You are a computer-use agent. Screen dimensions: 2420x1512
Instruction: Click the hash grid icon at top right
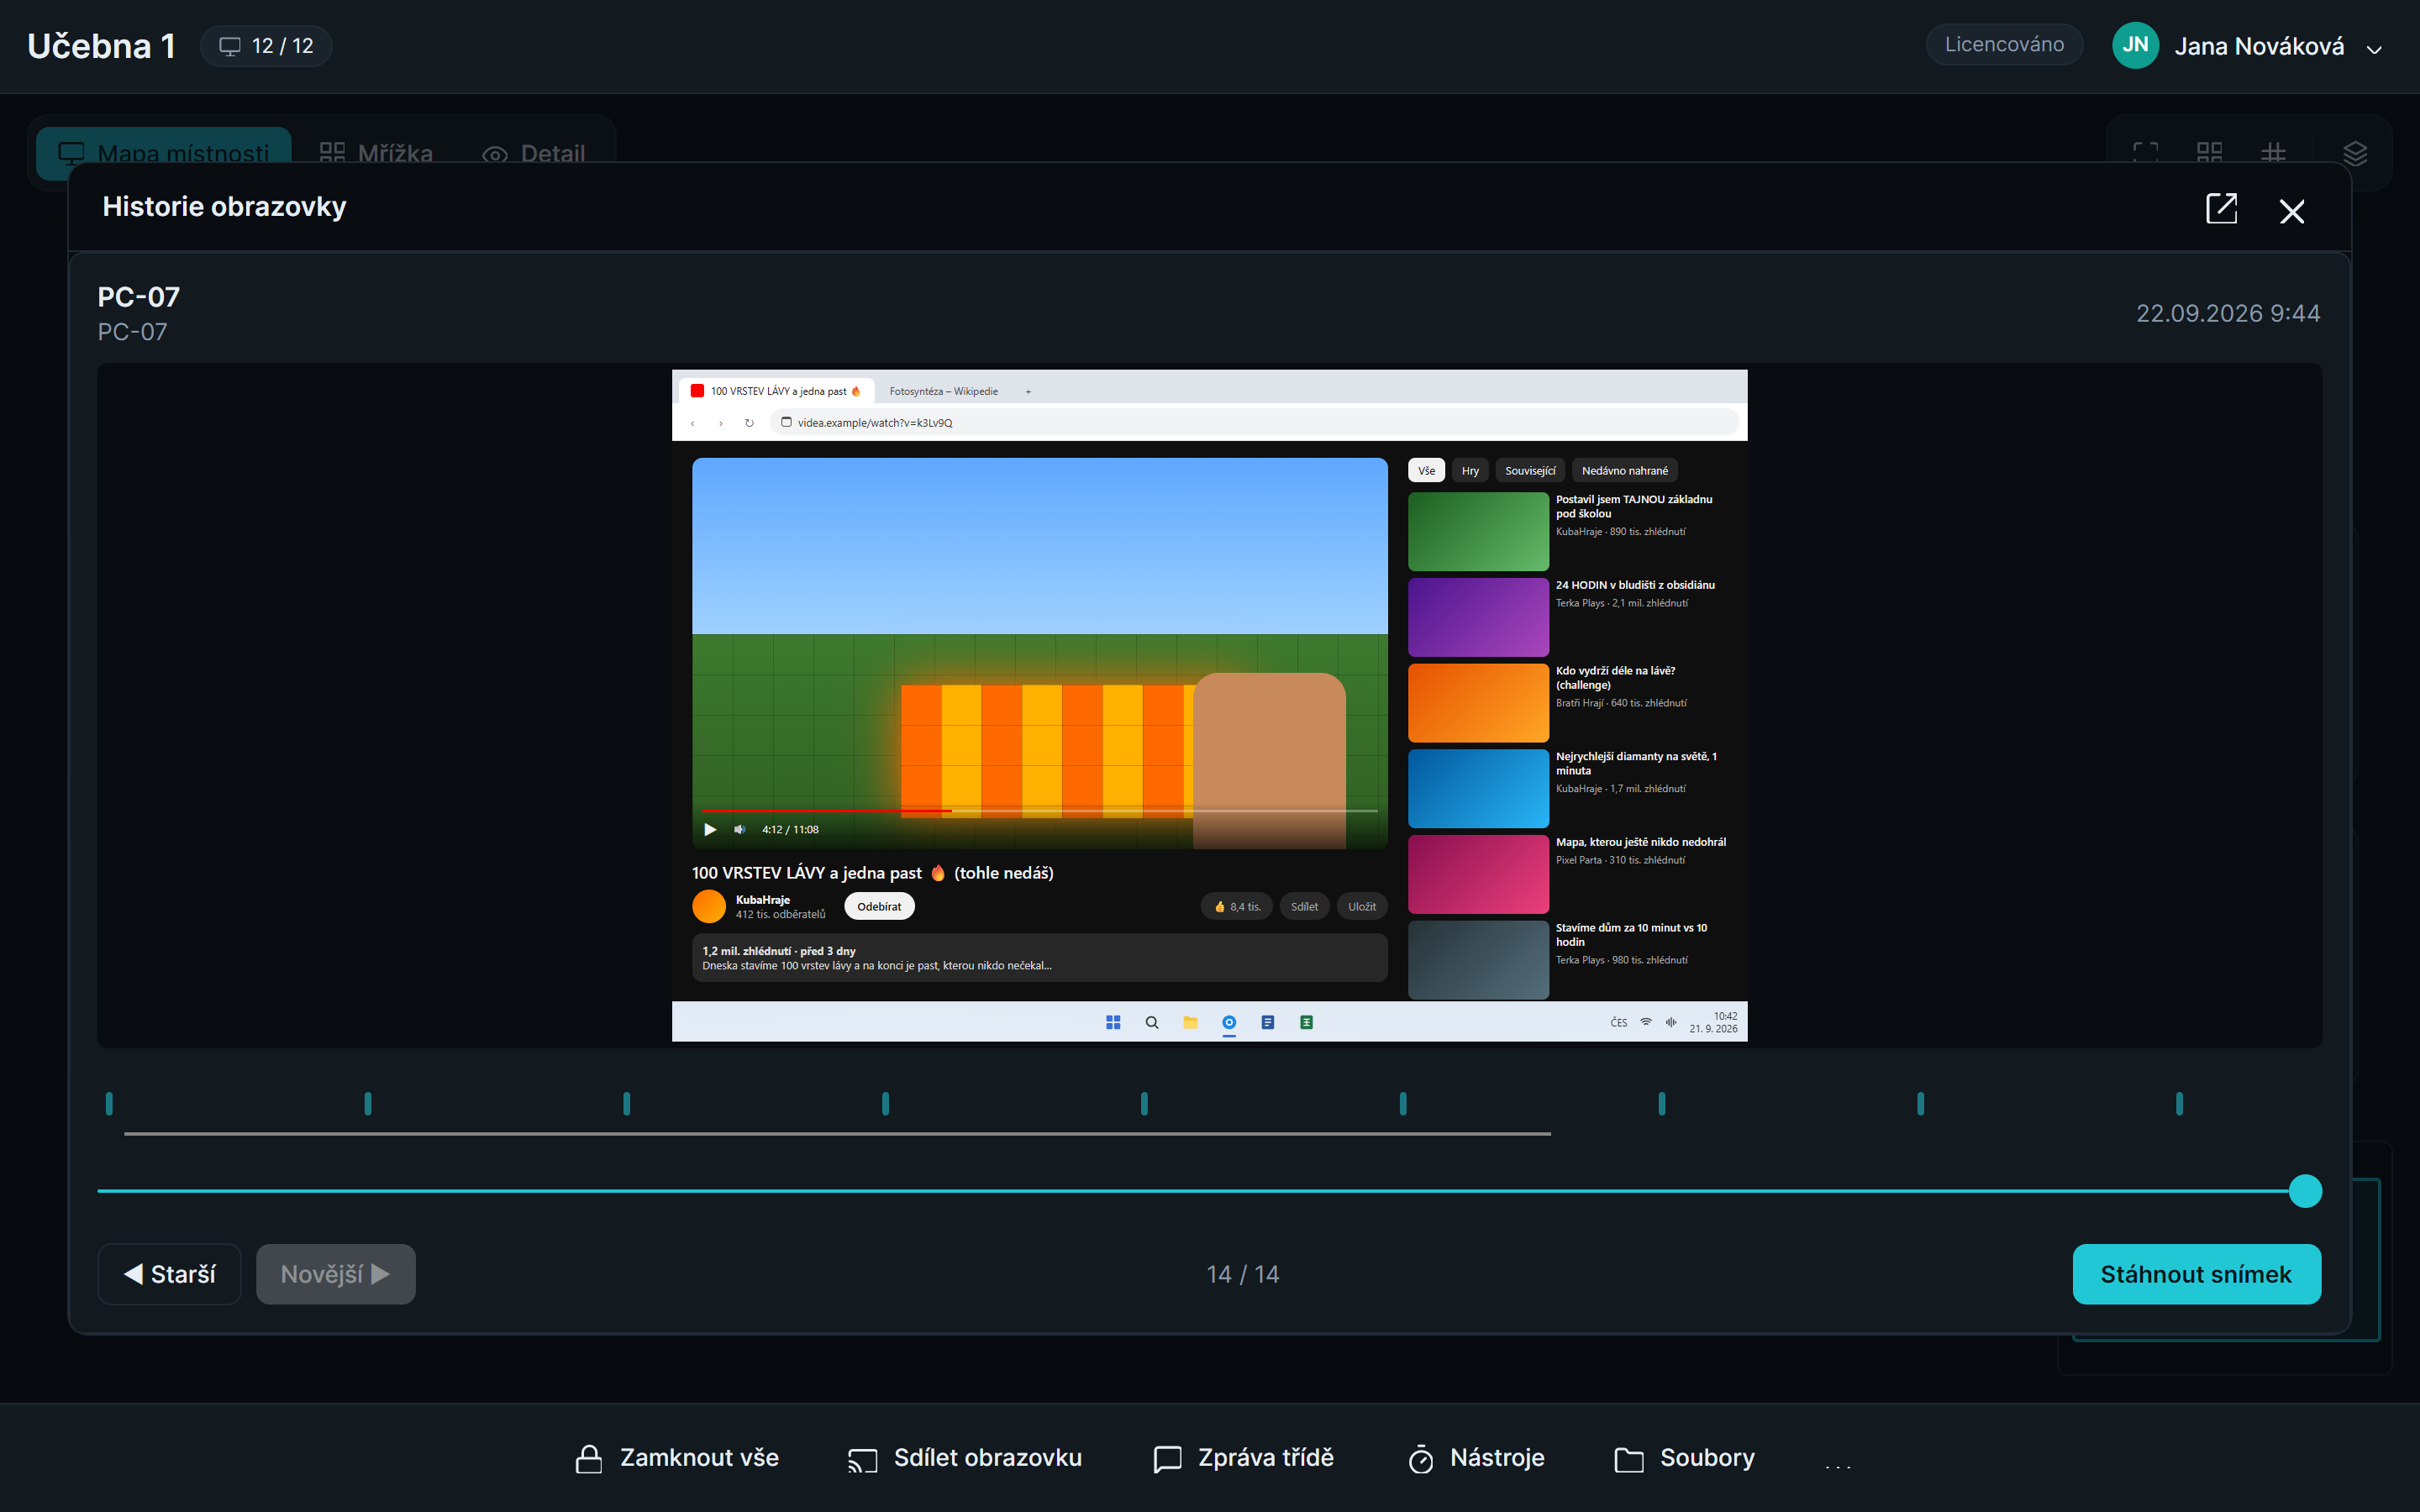pyautogui.click(x=2273, y=153)
